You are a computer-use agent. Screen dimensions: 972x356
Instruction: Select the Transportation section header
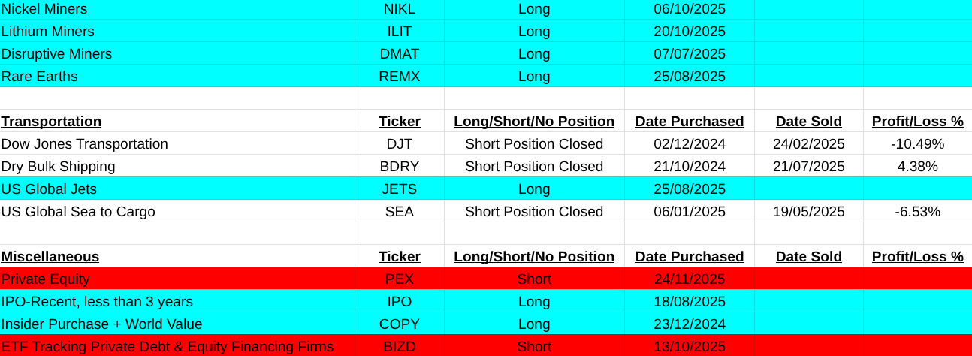click(51, 122)
